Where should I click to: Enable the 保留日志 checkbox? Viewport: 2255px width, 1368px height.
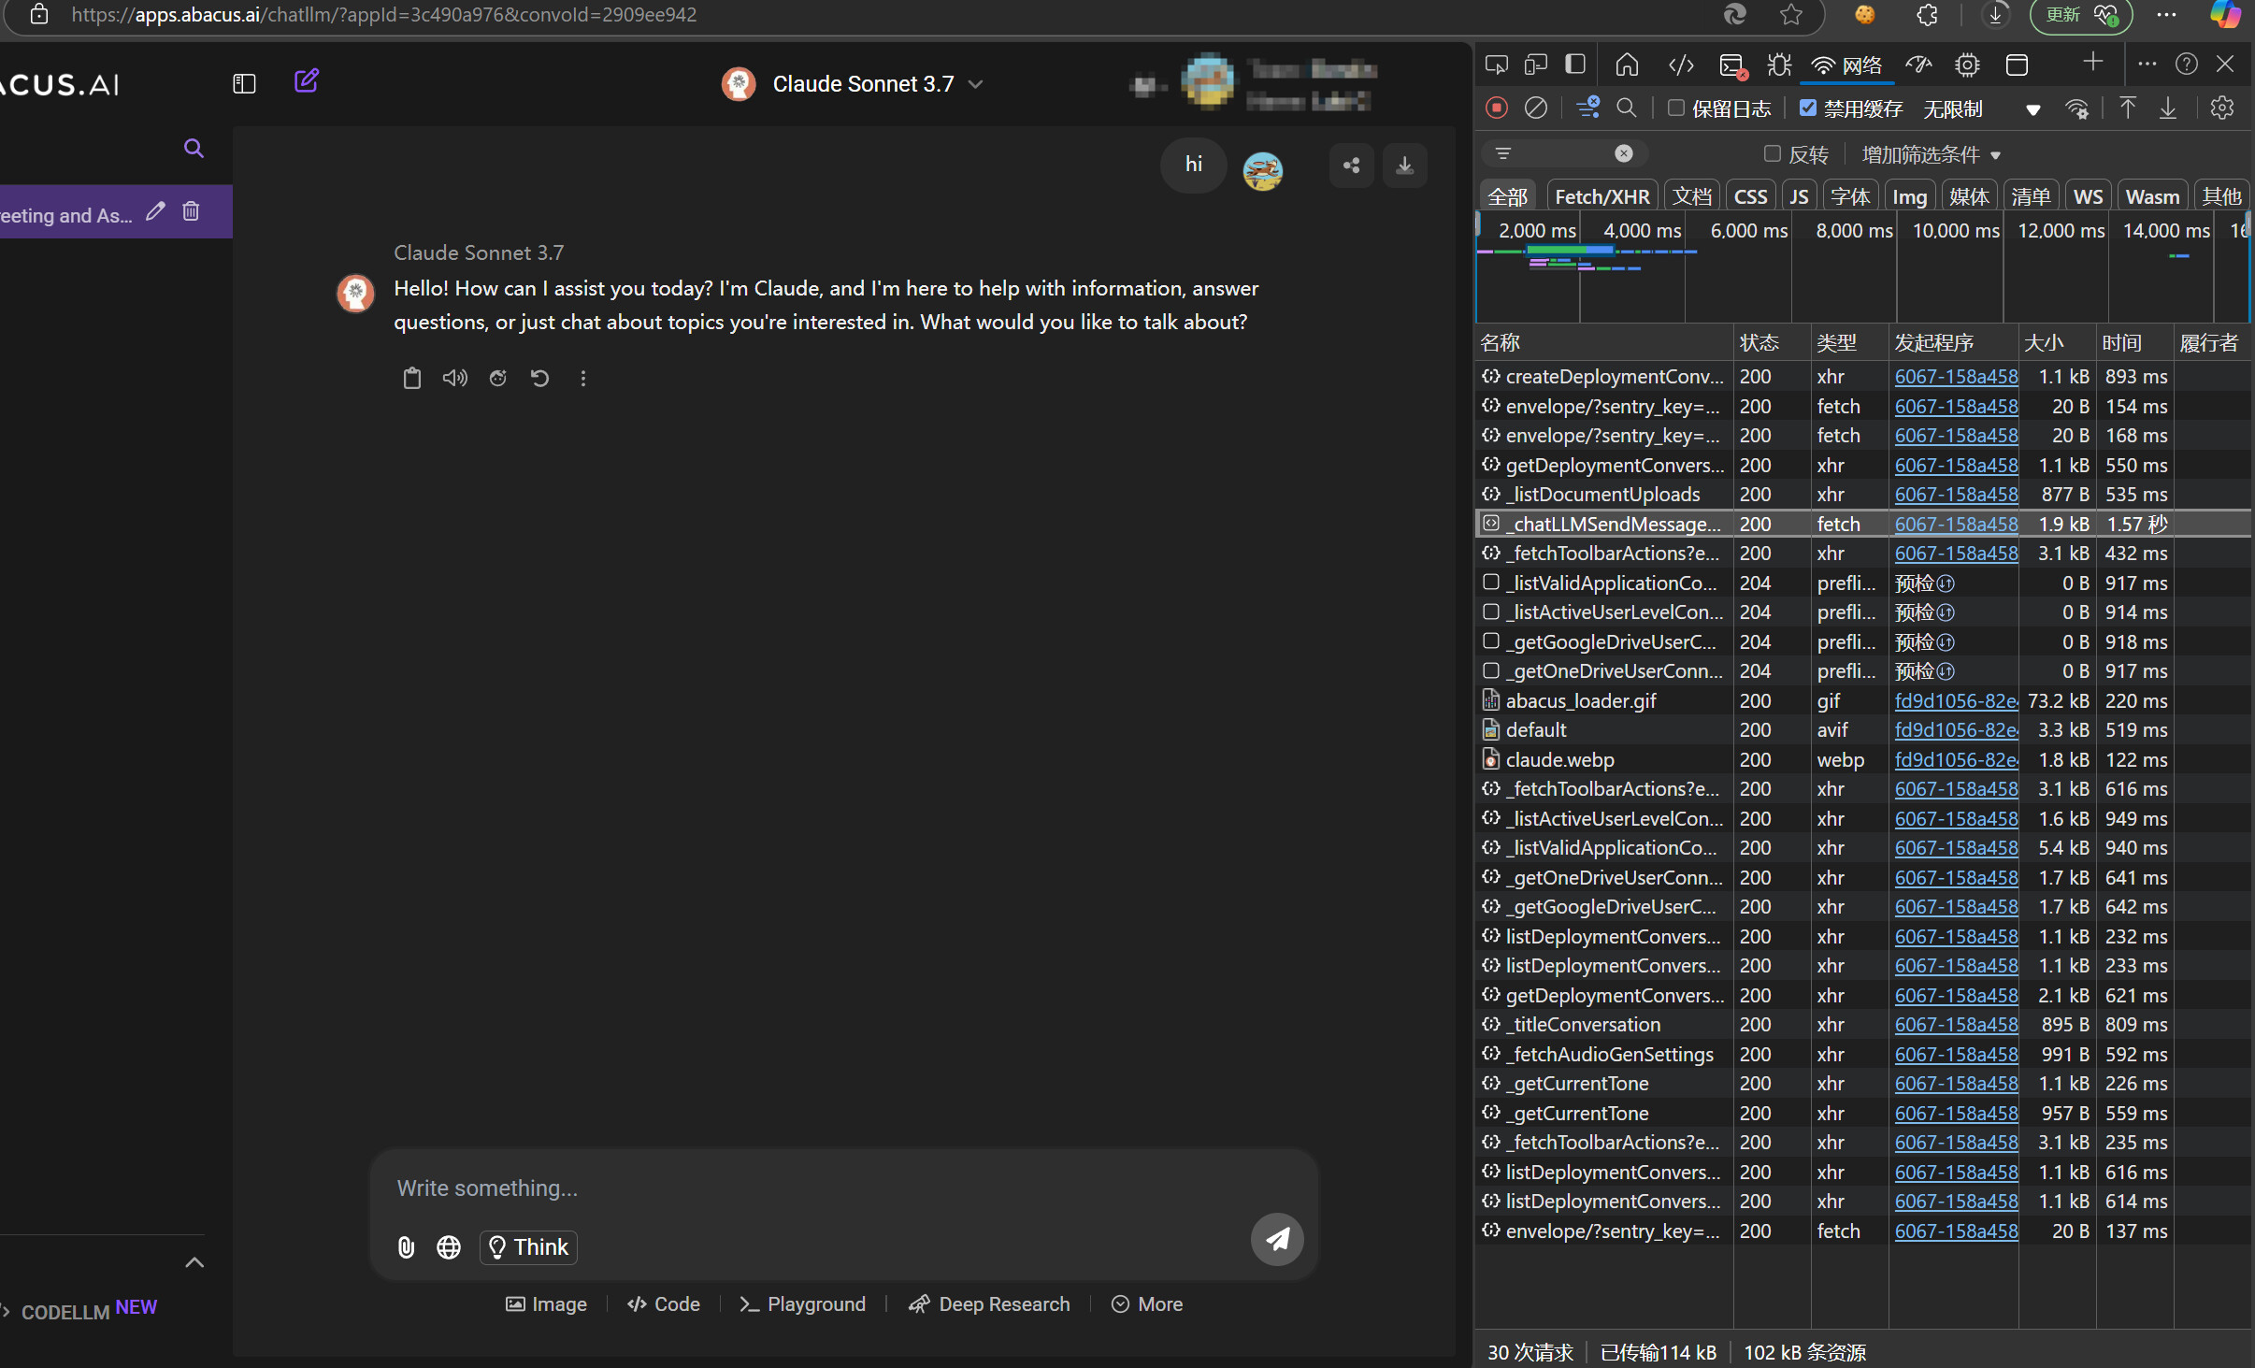[x=1676, y=108]
